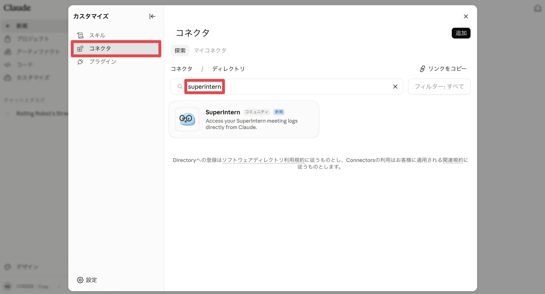This screenshot has height=294, width=545.
Task: Click the コネクタ grid icon
Action: click(80, 48)
